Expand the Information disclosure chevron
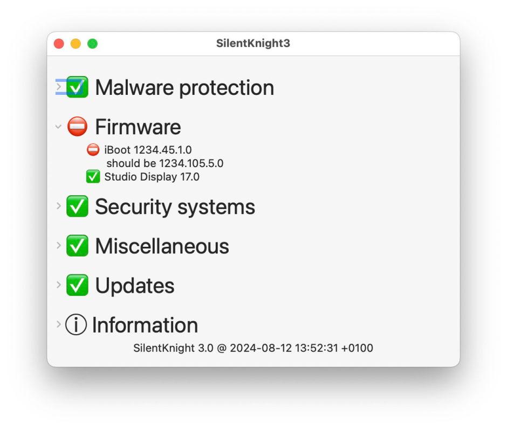This screenshot has height=429, width=507. [x=59, y=324]
